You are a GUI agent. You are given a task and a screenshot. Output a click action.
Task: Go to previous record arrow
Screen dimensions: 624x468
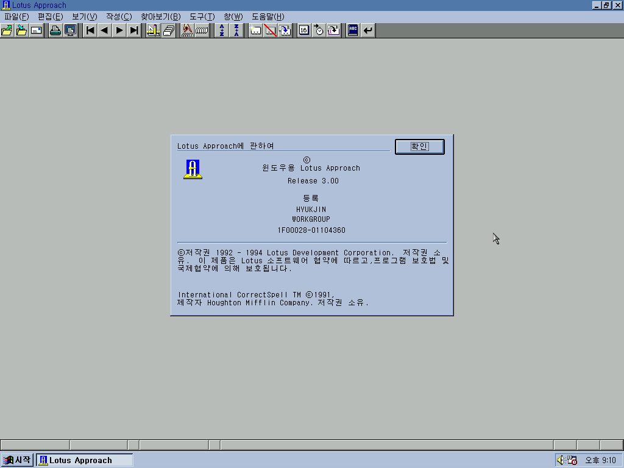(x=105, y=30)
